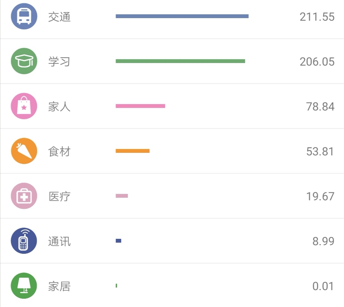The width and height of the screenshot is (344, 307).
Task: Tap the lamp icon for 家居
Action: click(24, 286)
